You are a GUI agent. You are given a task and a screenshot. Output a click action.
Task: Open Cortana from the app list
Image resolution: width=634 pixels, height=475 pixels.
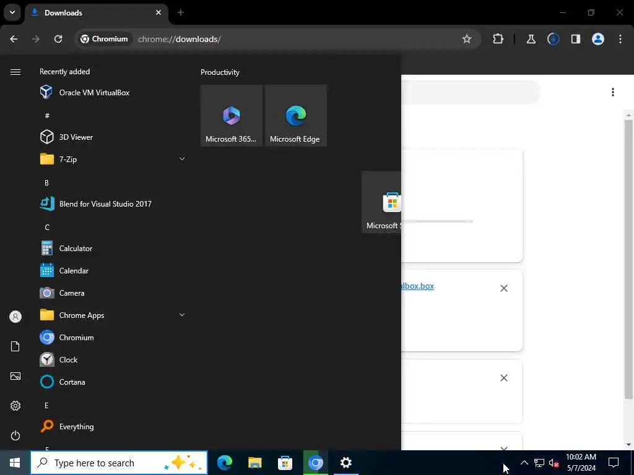(113, 381)
